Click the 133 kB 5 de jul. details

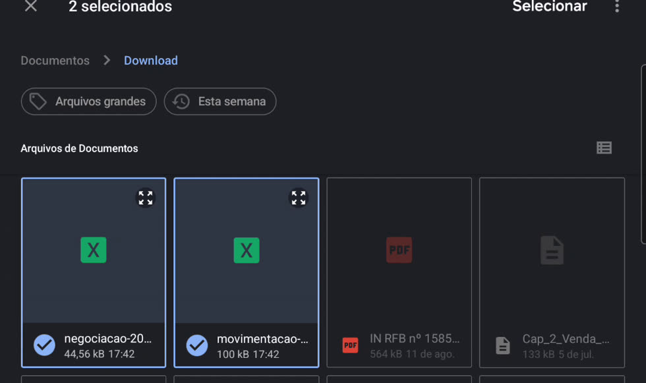558,354
